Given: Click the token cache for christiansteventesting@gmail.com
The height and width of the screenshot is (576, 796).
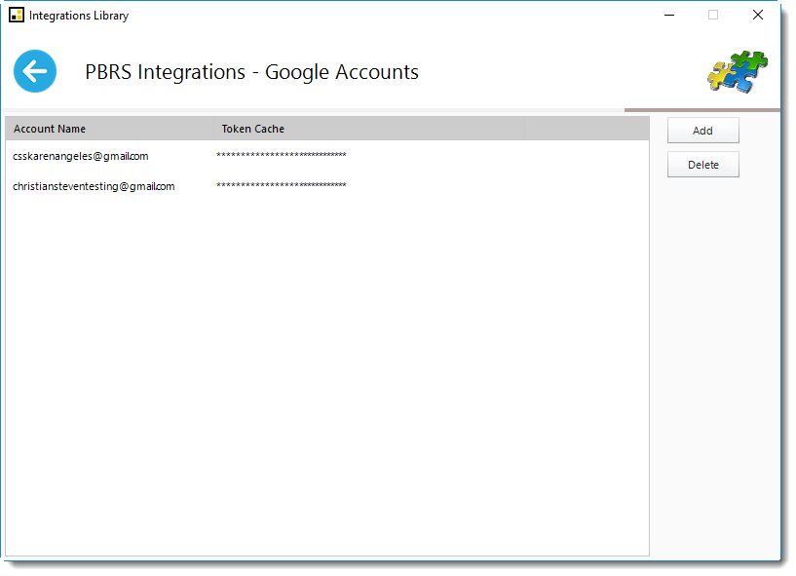Looking at the screenshot, I should pos(282,185).
